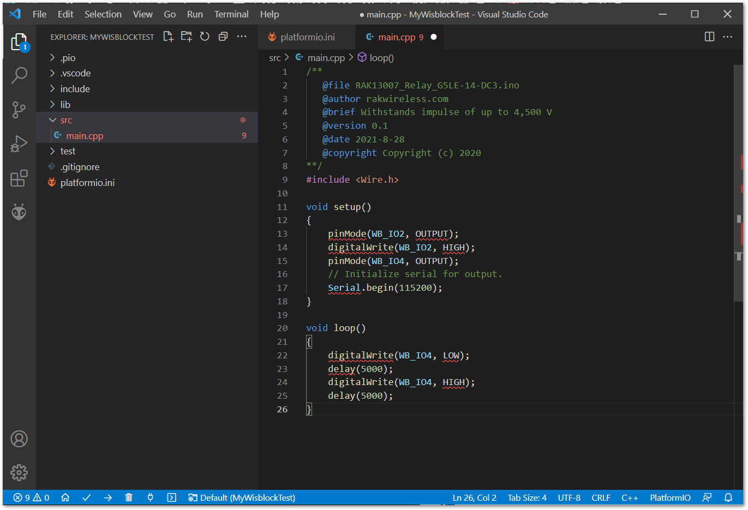Viewport: 748px width, 510px height.
Task: Create a new file in Explorer
Action: tap(168, 37)
